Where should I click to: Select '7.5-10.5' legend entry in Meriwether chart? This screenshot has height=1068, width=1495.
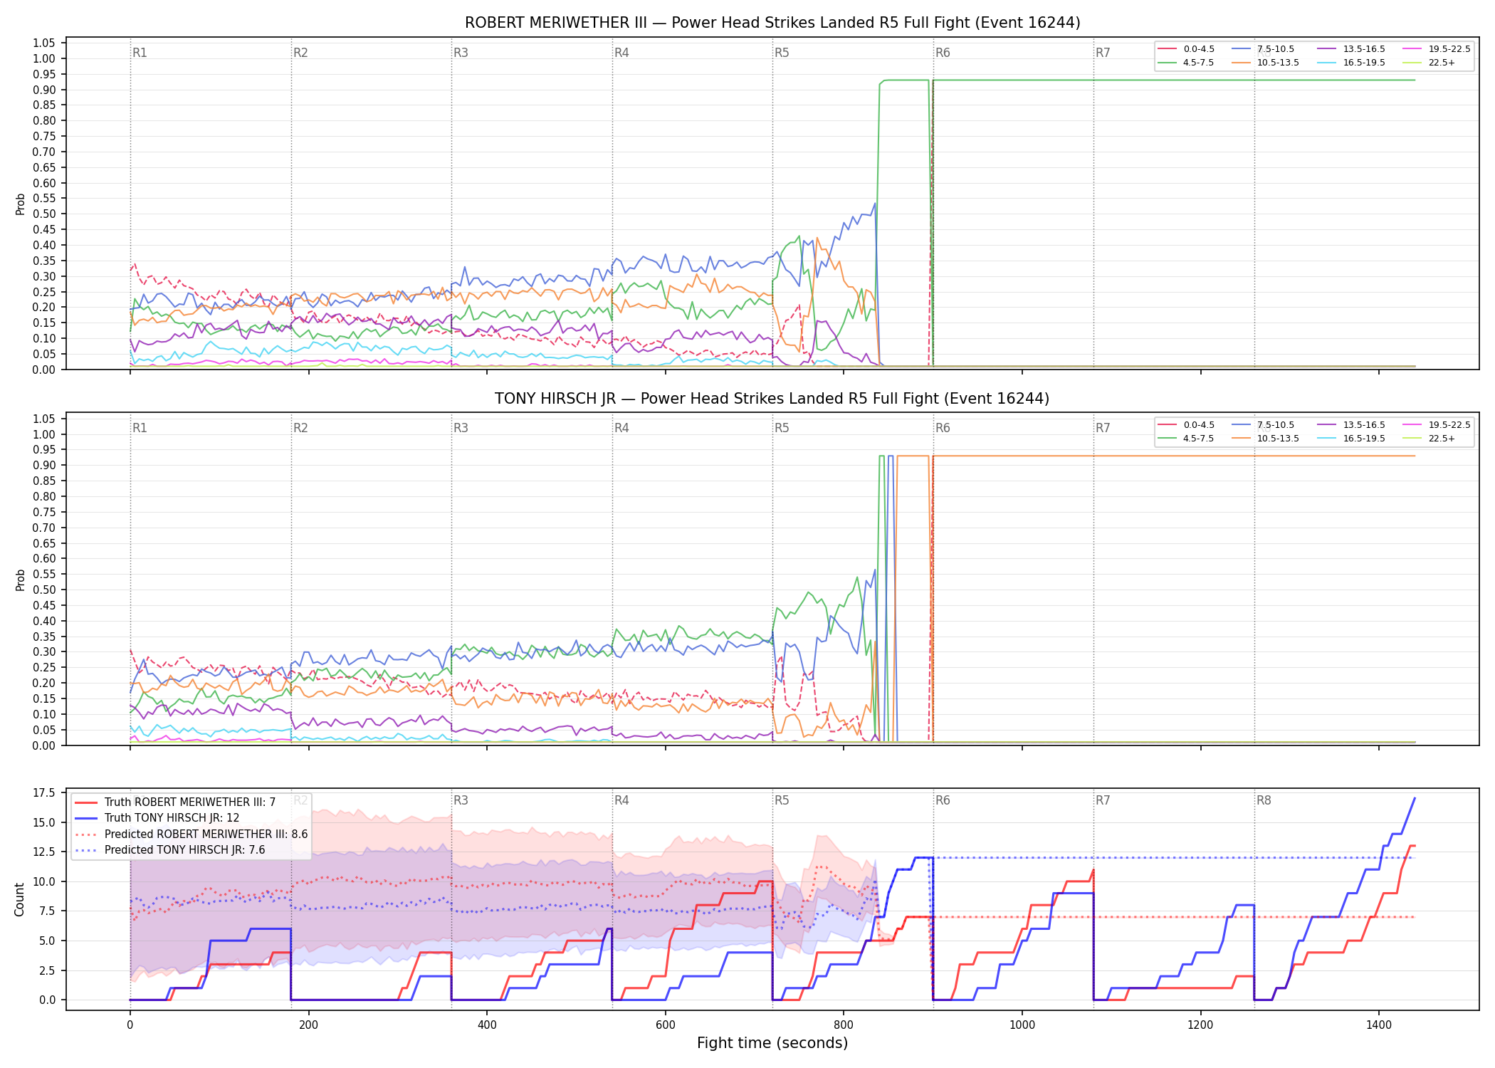[1263, 49]
